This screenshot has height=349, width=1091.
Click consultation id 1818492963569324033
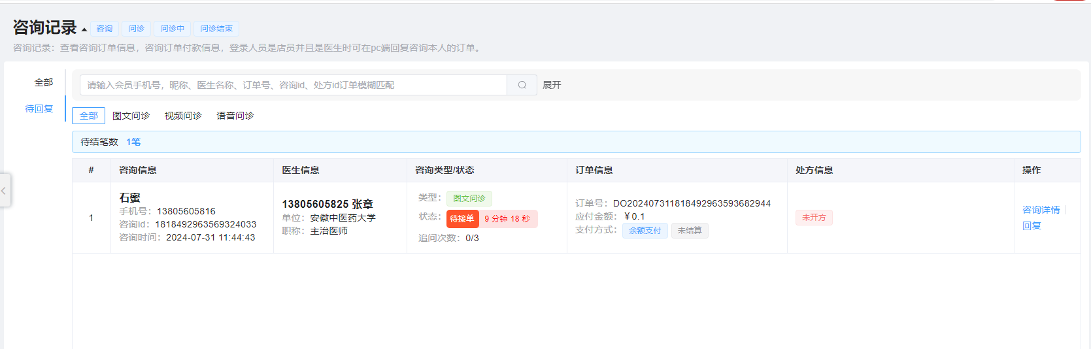(x=206, y=224)
